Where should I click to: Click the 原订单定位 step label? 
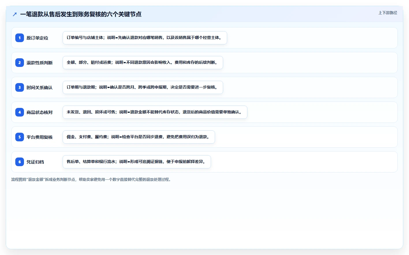pyautogui.click(x=37, y=38)
